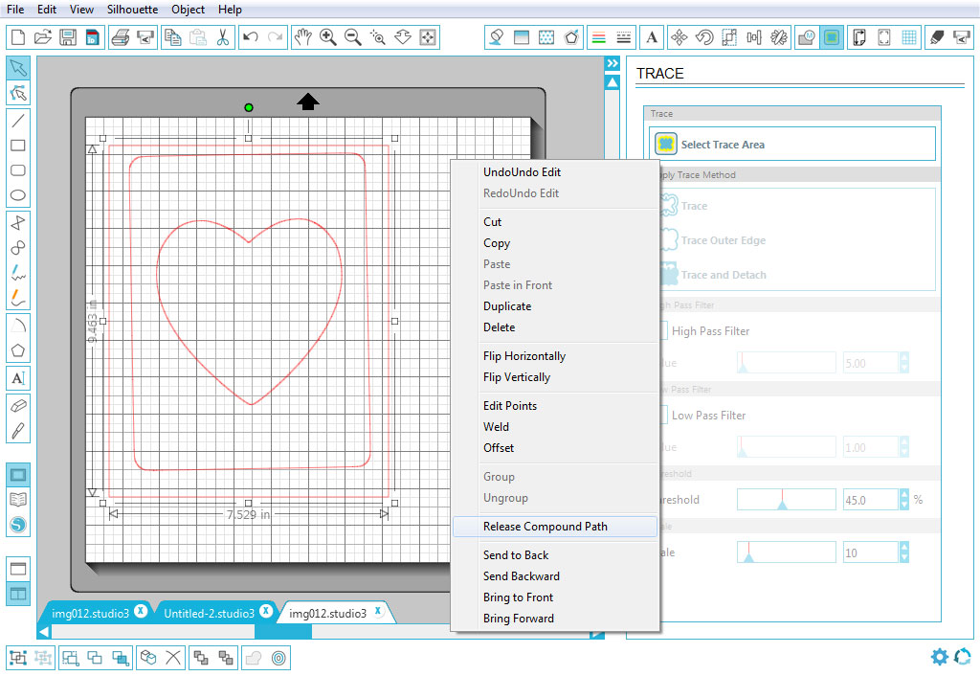Open the View menu
The height and width of the screenshot is (676, 980).
[x=81, y=10]
